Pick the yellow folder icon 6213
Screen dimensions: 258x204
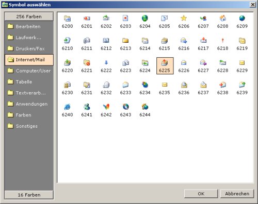pos(125,40)
